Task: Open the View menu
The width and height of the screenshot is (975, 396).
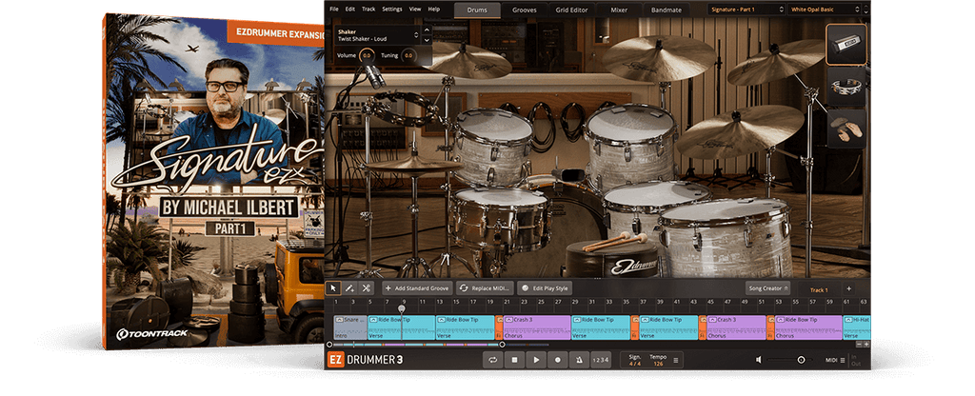Action: click(x=415, y=10)
